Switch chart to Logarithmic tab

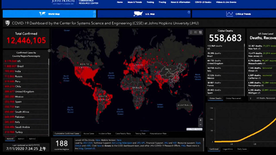[x=228, y=149]
